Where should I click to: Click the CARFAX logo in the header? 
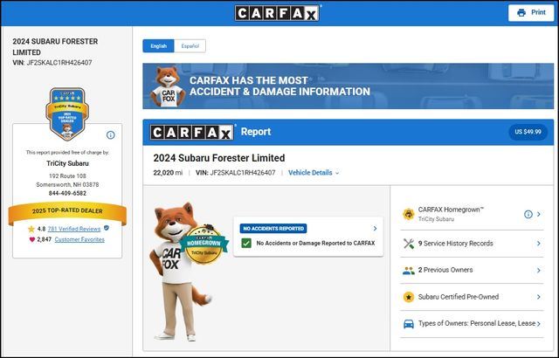277,13
